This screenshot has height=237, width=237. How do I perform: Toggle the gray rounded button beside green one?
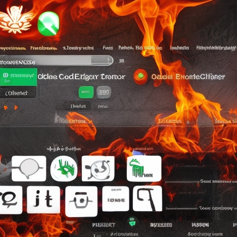coord(104,92)
